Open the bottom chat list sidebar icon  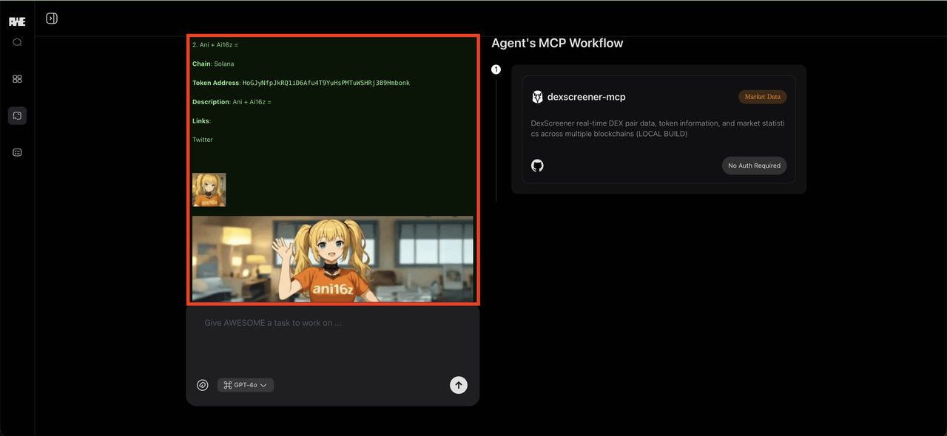coord(17,152)
